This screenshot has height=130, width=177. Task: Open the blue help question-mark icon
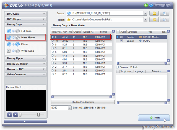pyautogui.click(x=151, y=5)
